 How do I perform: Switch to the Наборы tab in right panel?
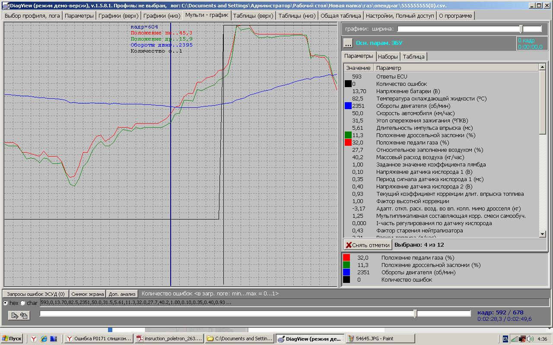[x=388, y=56]
